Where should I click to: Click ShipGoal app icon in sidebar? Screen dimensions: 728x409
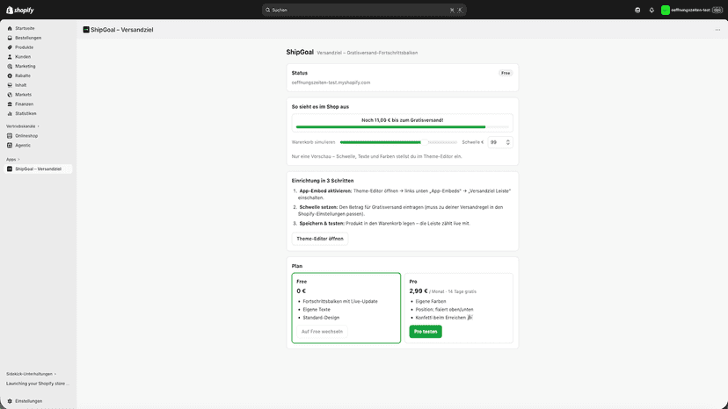[x=10, y=169]
